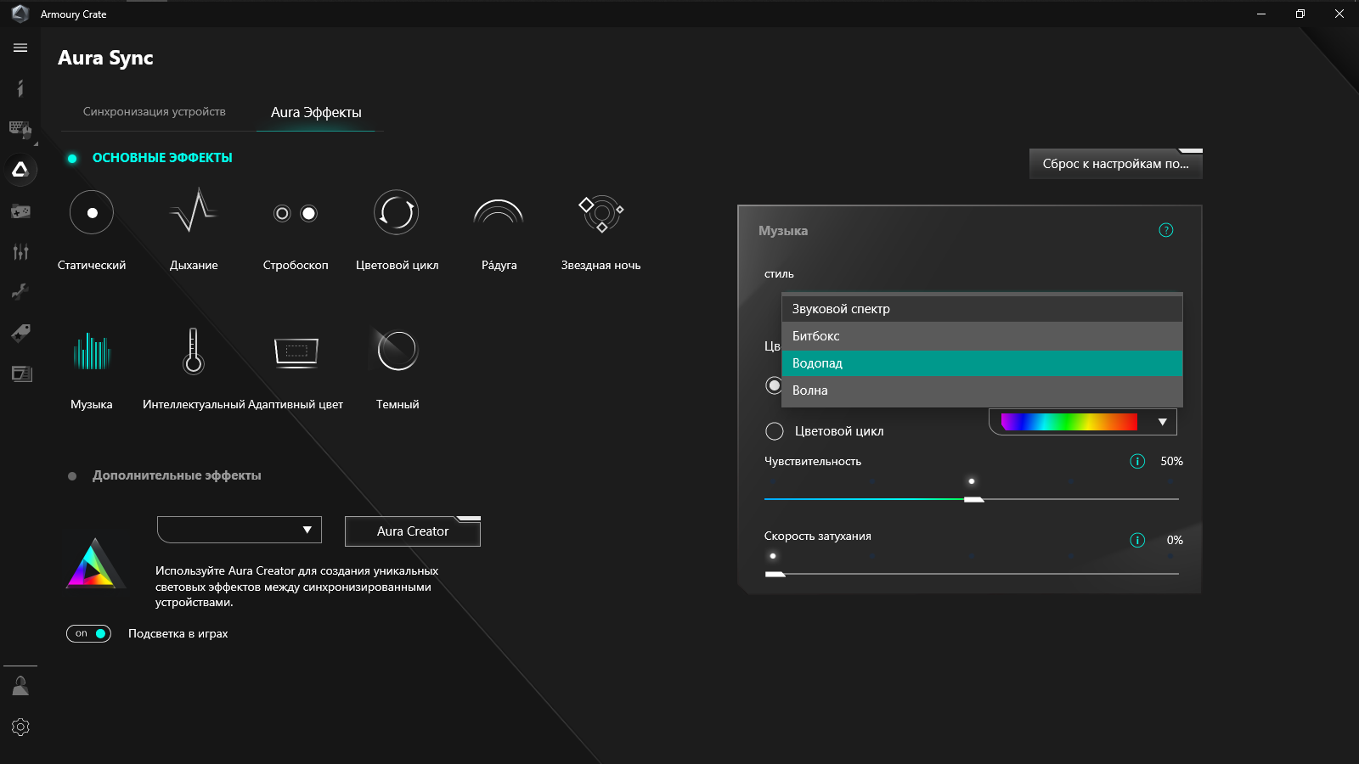This screenshot has width=1359, height=764.
Task: Open the hamburger navigation menu
Action: (20, 48)
